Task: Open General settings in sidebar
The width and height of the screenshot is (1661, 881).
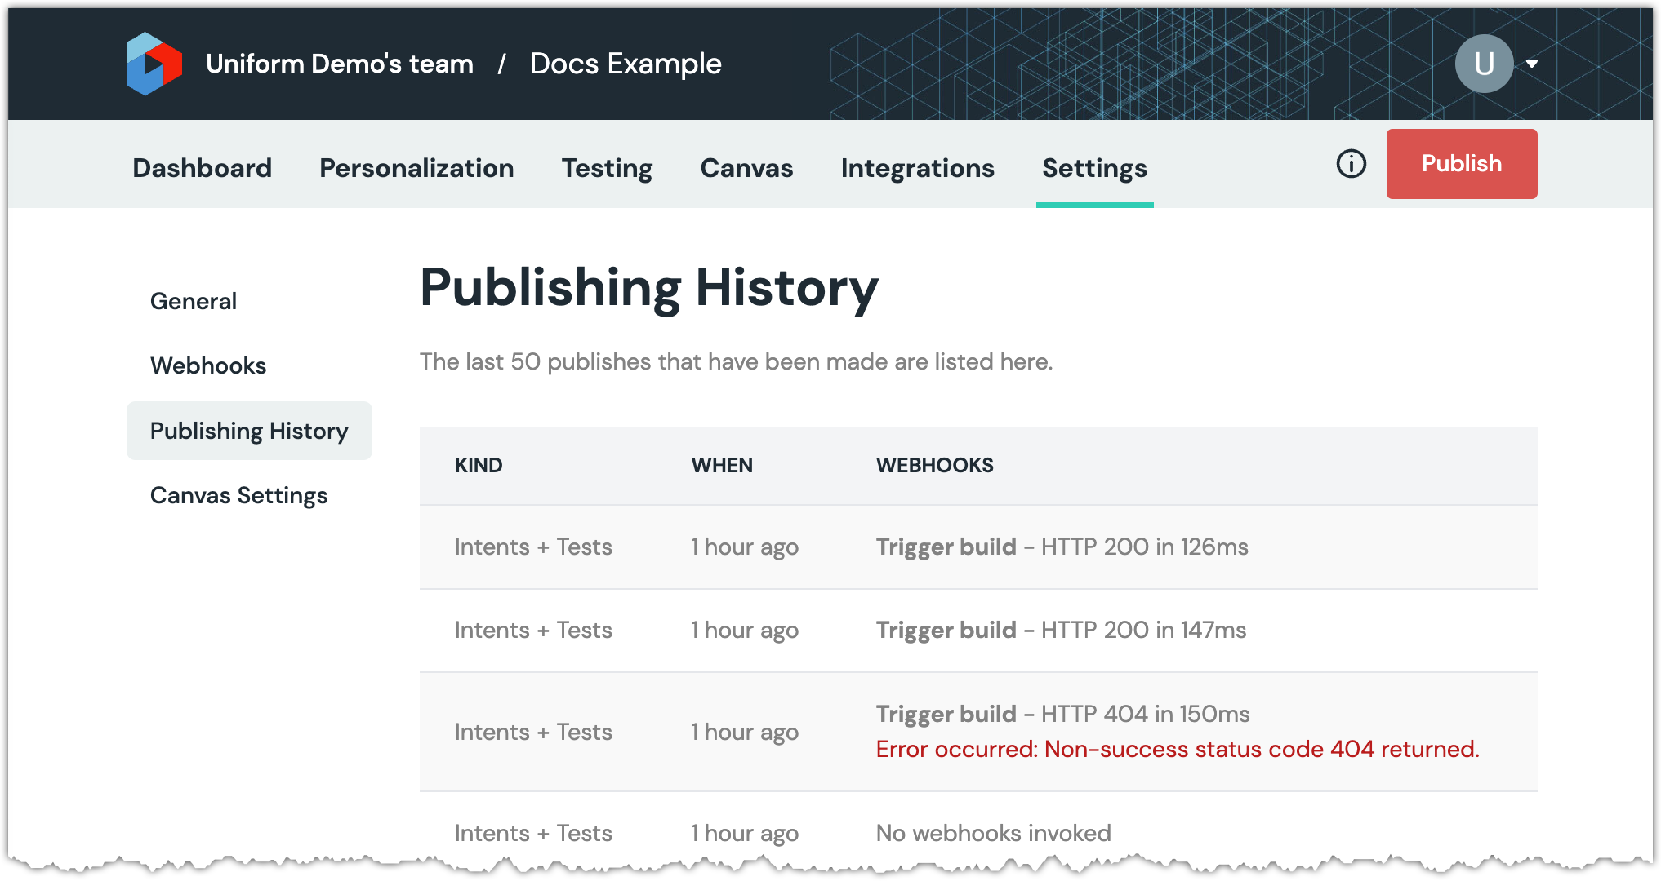Action: point(194,301)
